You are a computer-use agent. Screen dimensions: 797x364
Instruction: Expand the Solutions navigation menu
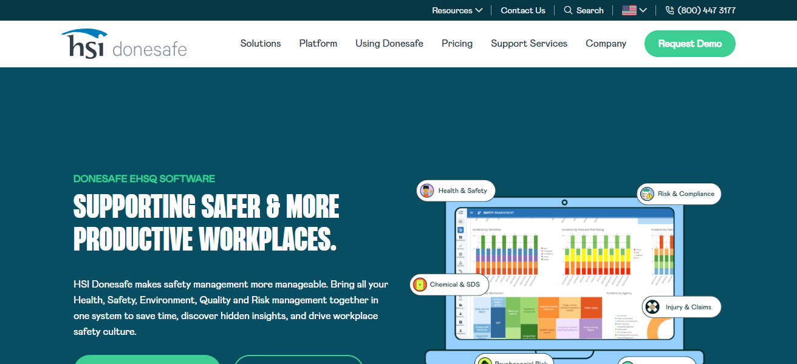pyautogui.click(x=261, y=44)
